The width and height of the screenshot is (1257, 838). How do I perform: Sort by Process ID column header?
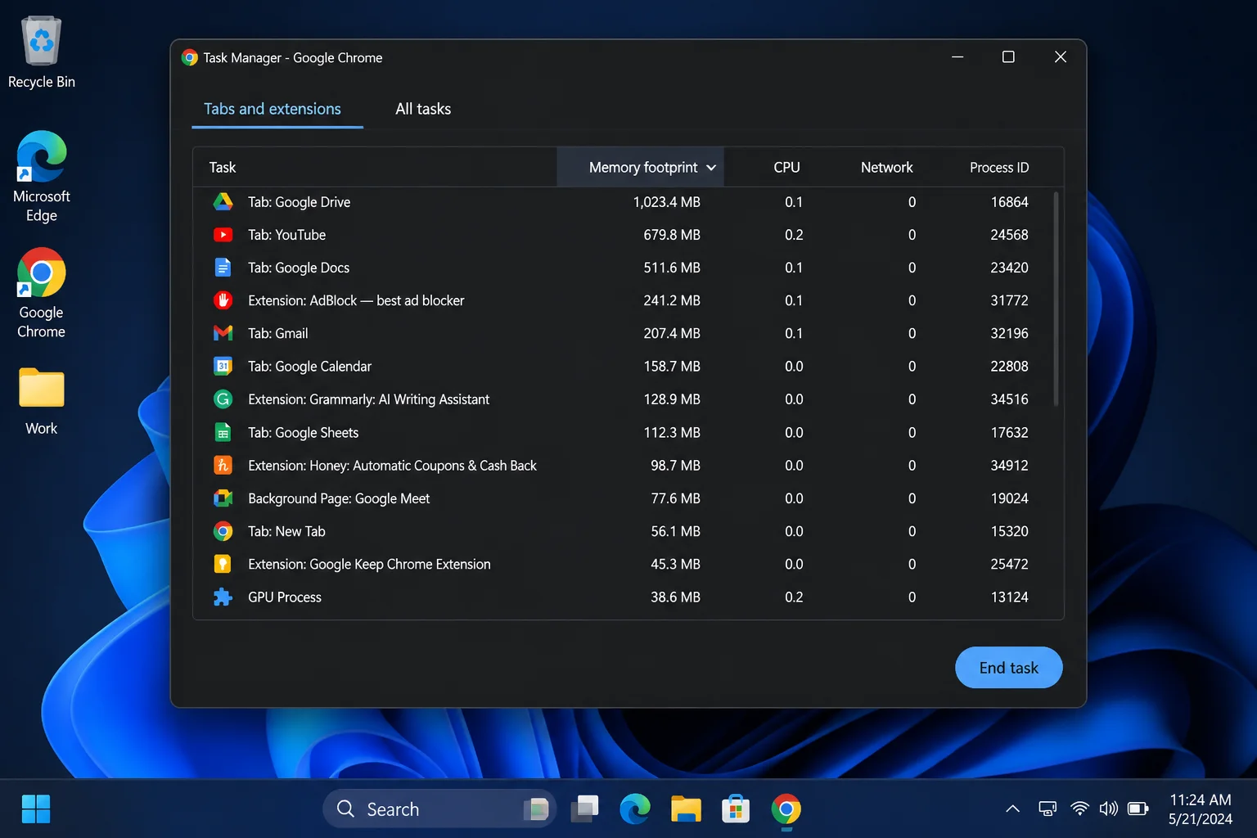click(999, 168)
